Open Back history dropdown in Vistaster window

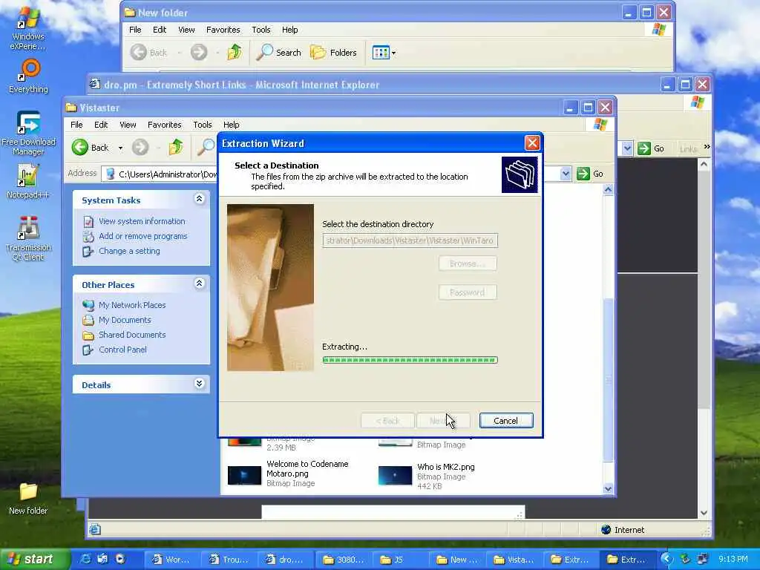click(x=120, y=148)
